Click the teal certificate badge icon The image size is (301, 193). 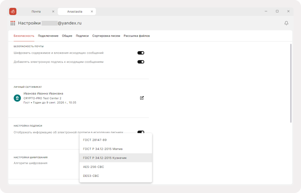17,98
